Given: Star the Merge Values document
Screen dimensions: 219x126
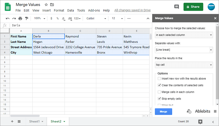Looking at the screenshot, I should [x=46, y=5].
